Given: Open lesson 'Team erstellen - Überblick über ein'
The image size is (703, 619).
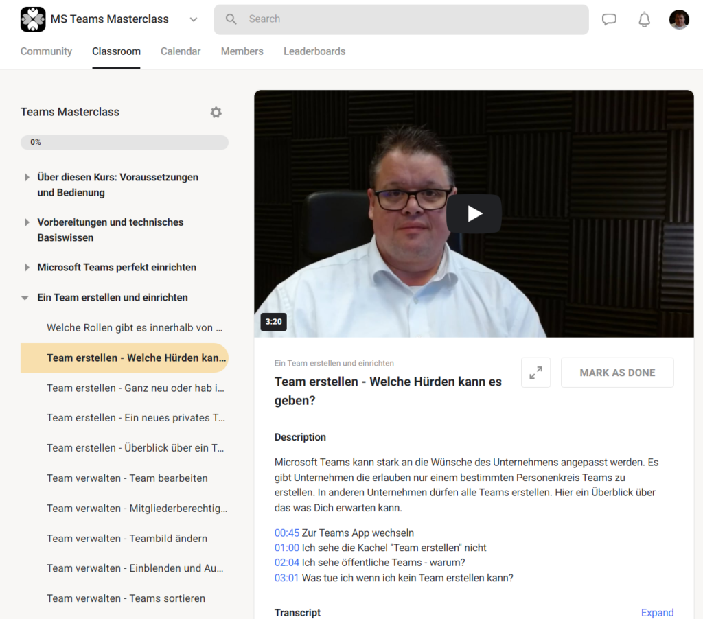Looking at the screenshot, I should pyautogui.click(x=135, y=447).
